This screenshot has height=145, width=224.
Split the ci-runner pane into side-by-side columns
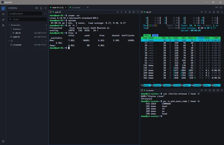coord(214,90)
